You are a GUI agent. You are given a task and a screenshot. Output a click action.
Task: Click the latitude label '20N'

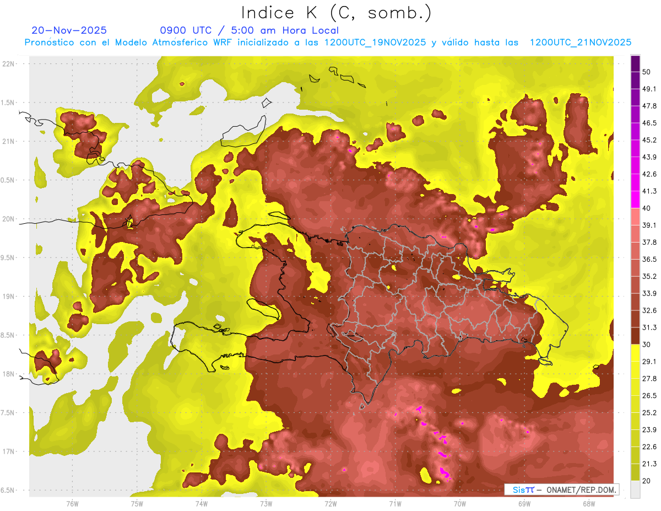point(9,219)
